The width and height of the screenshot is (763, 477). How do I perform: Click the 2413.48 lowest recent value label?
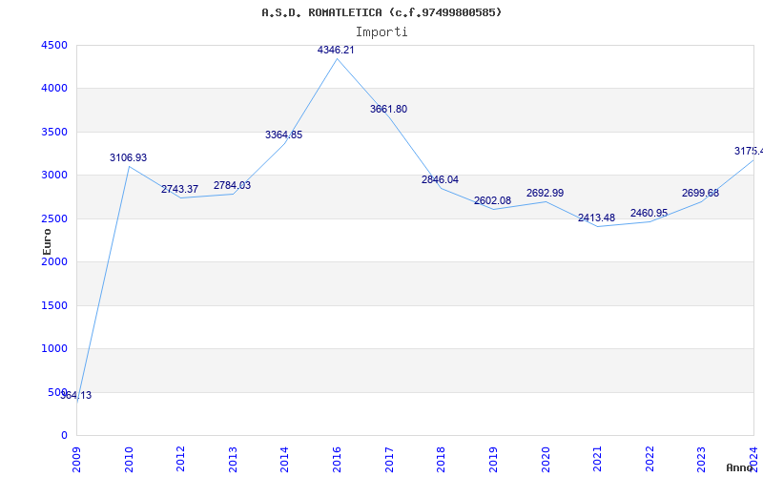coord(596,218)
